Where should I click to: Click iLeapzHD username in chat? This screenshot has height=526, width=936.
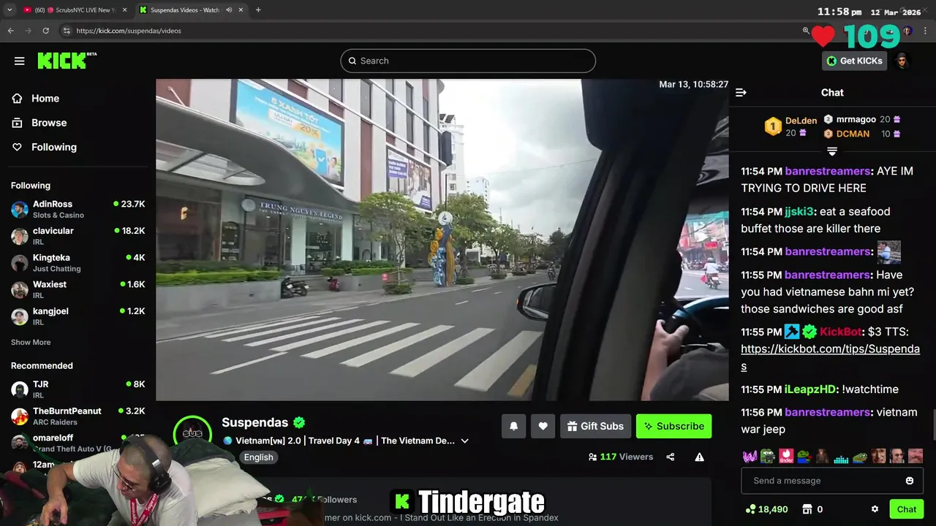[x=809, y=389]
